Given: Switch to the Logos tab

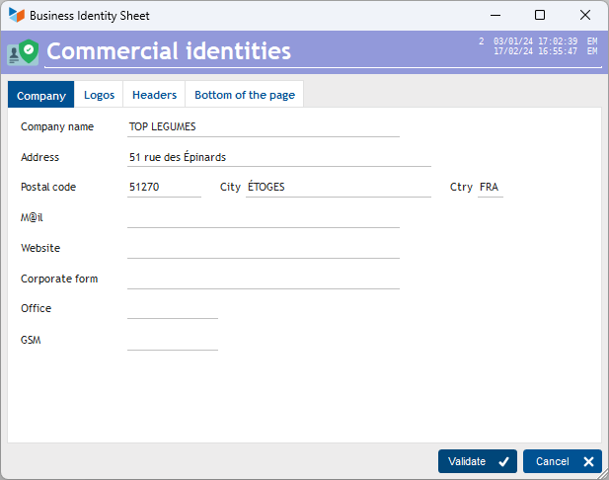Looking at the screenshot, I should (99, 95).
